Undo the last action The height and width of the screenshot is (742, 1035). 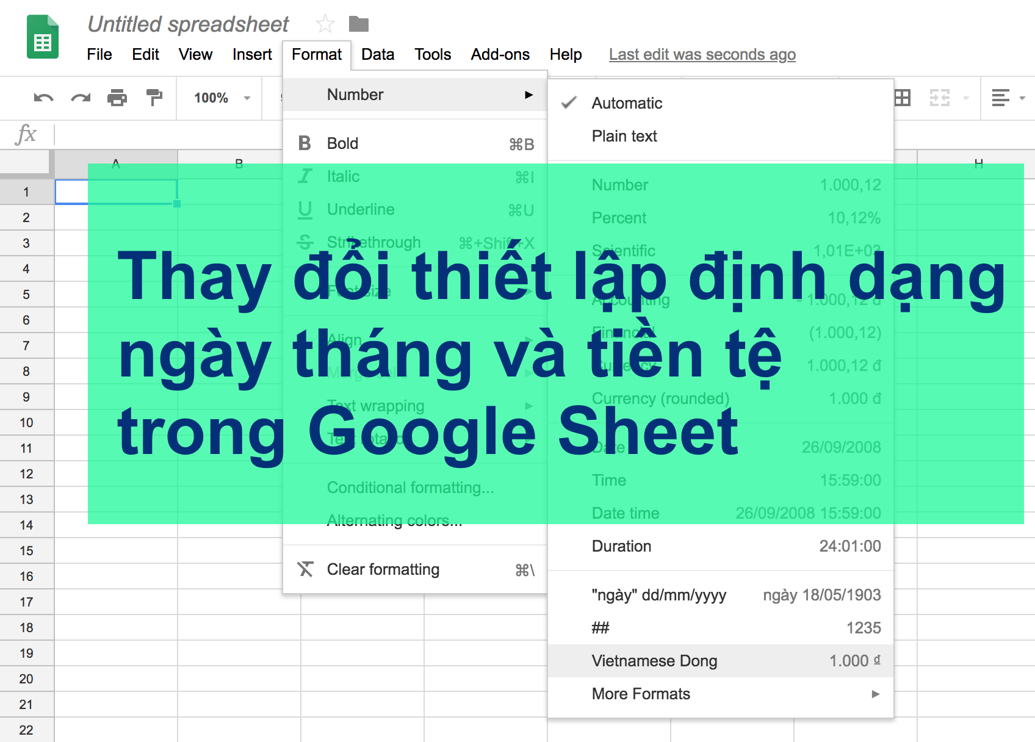[x=43, y=98]
